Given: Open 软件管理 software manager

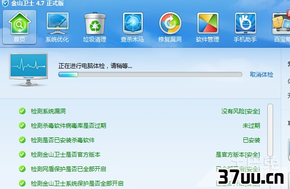Looking at the screenshot, I should [x=207, y=27].
